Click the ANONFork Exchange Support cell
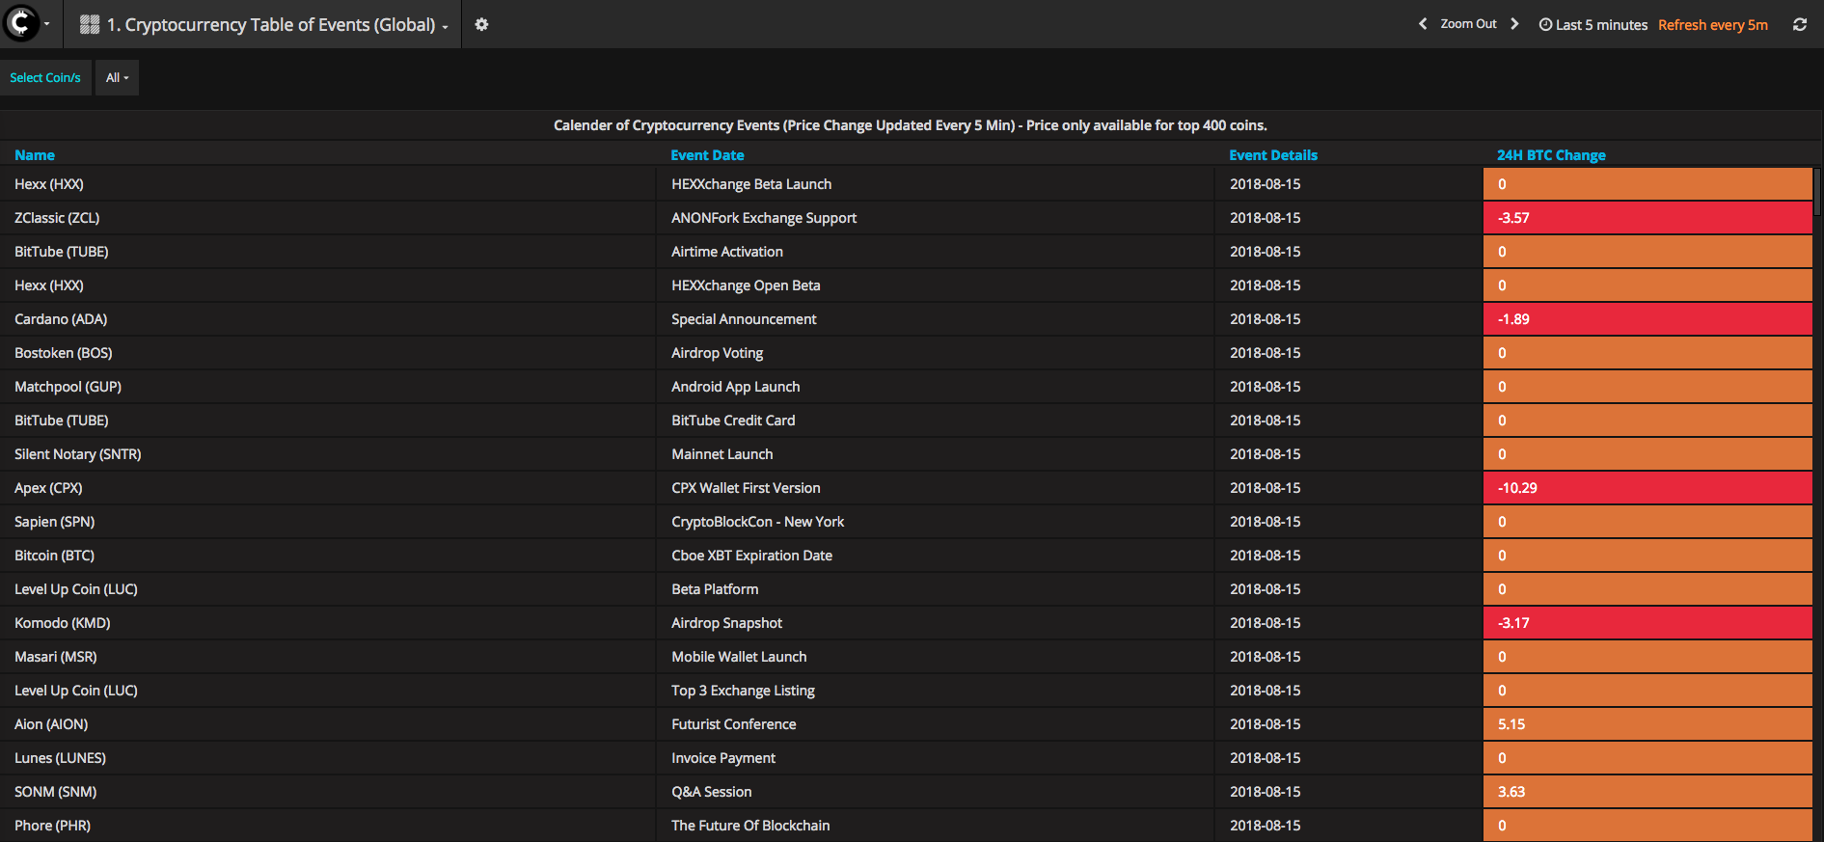This screenshot has width=1824, height=842. tap(936, 218)
